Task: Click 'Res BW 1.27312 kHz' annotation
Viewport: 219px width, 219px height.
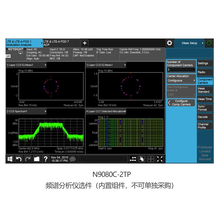Action: click(x=31, y=152)
